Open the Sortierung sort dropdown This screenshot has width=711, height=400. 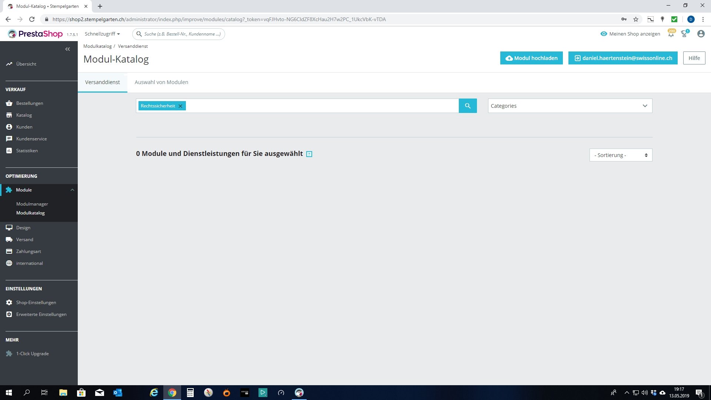(x=621, y=155)
